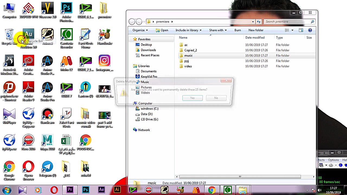Select the Handbrake desktop shortcut
This screenshot has width=347, height=195.
[105, 37]
